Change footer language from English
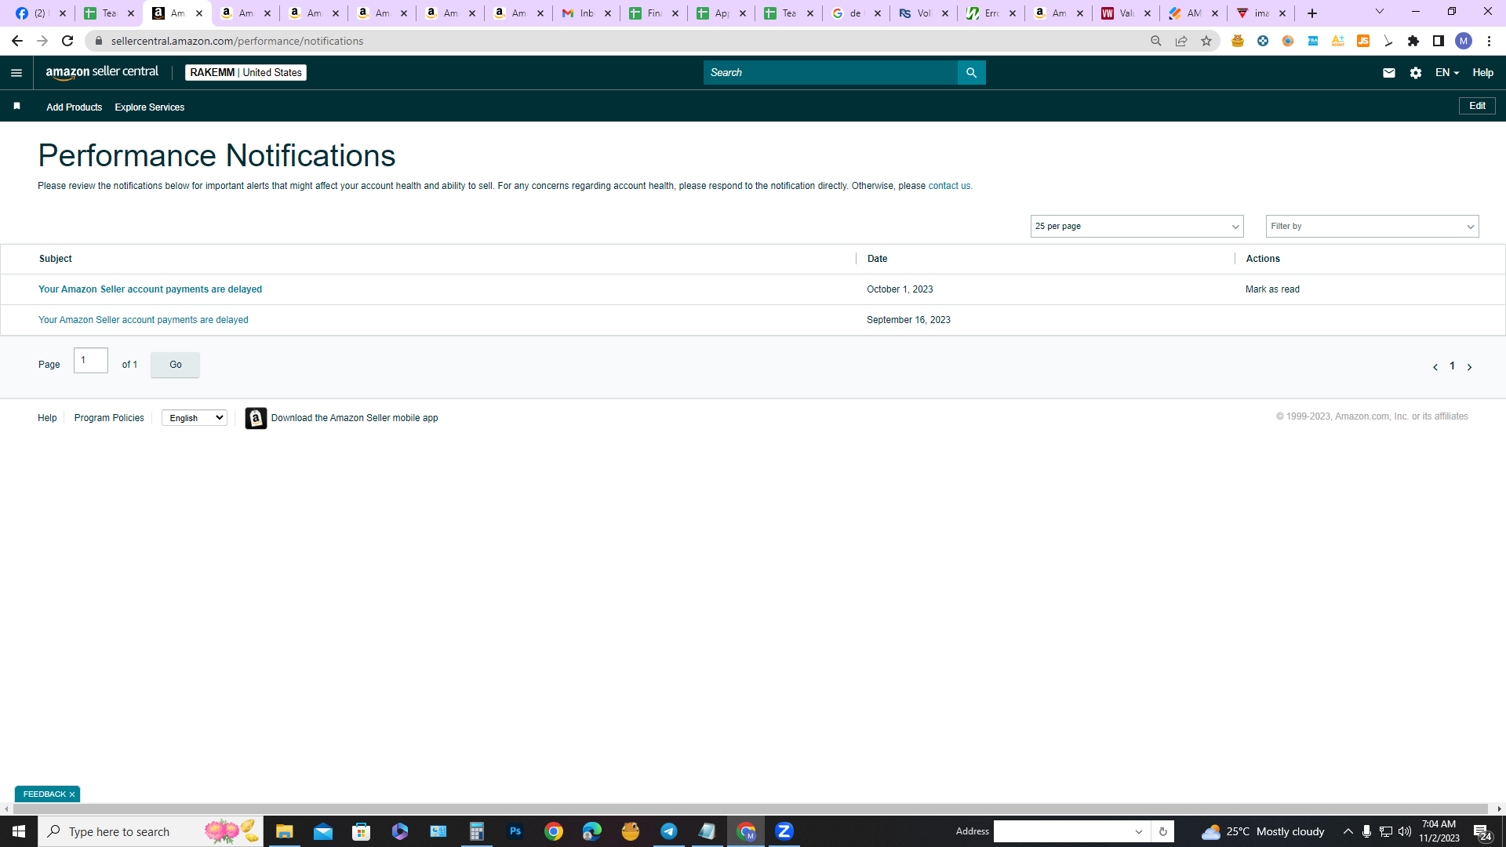 [195, 418]
